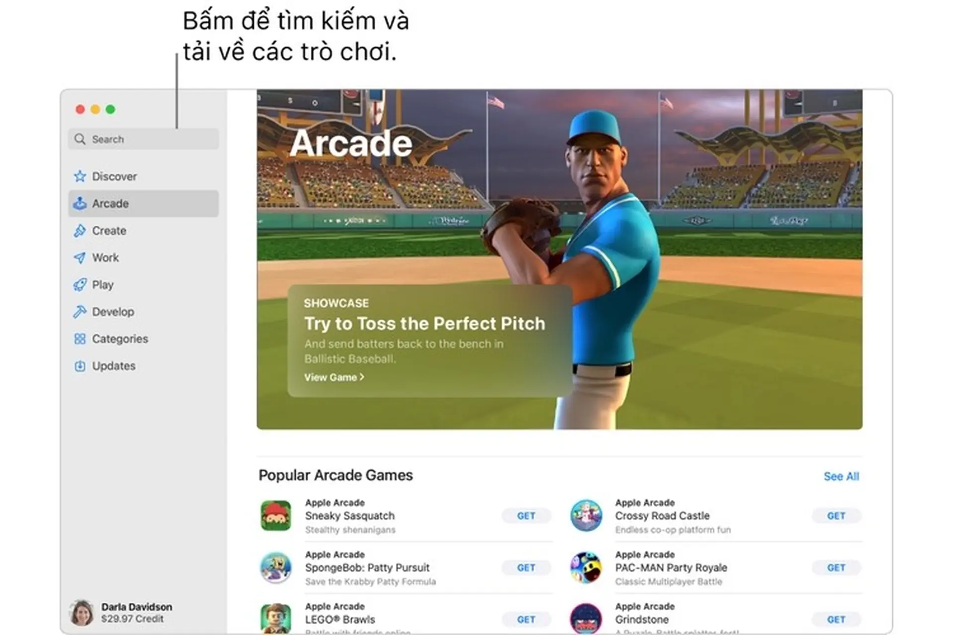The height and width of the screenshot is (635, 953).
Task: Open LEGO Brawls app icon
Action: pos(275,619)
